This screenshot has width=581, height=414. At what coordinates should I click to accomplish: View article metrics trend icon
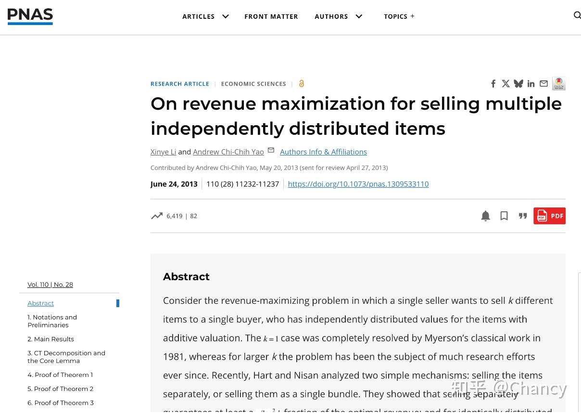pos(157,216)
